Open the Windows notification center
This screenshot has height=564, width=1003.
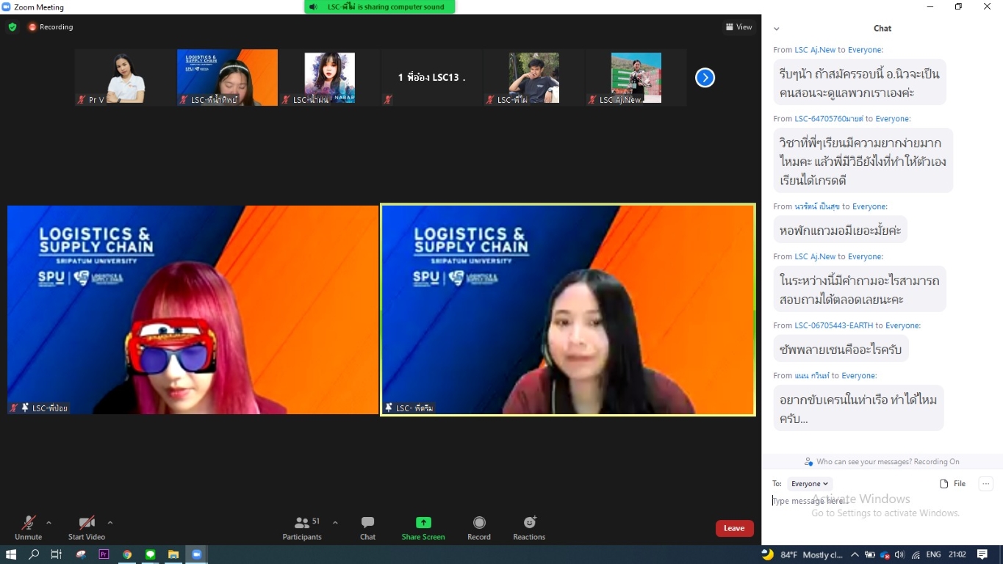tap(982, 554)
